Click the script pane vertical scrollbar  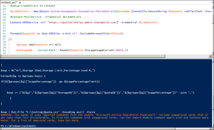coord(213,29)
